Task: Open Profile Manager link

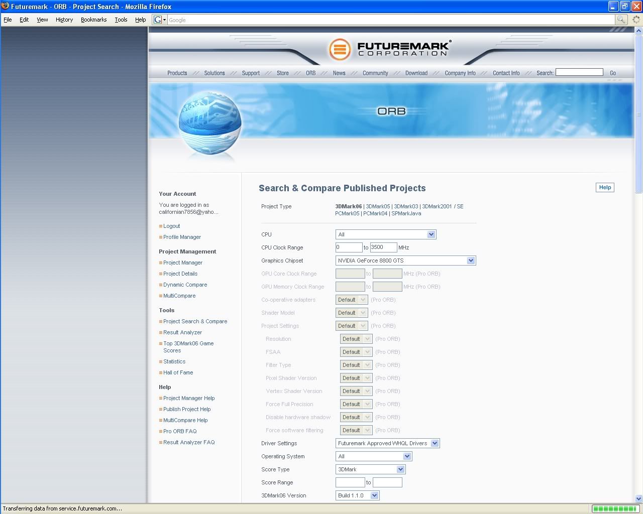Action: point(182,237)
